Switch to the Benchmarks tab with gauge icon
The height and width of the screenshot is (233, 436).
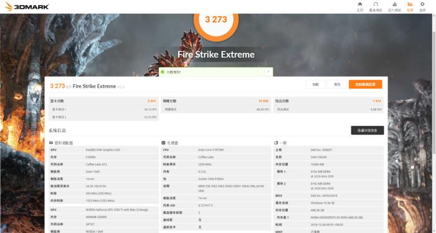376,7
